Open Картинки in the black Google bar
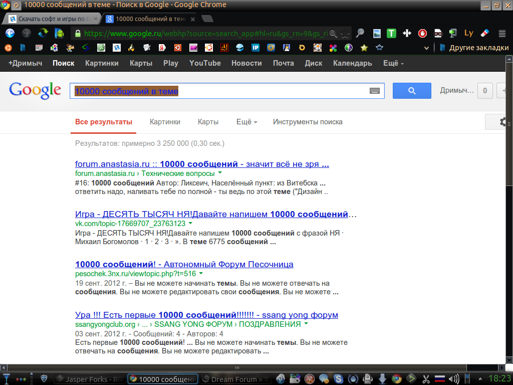 (102, 63)
